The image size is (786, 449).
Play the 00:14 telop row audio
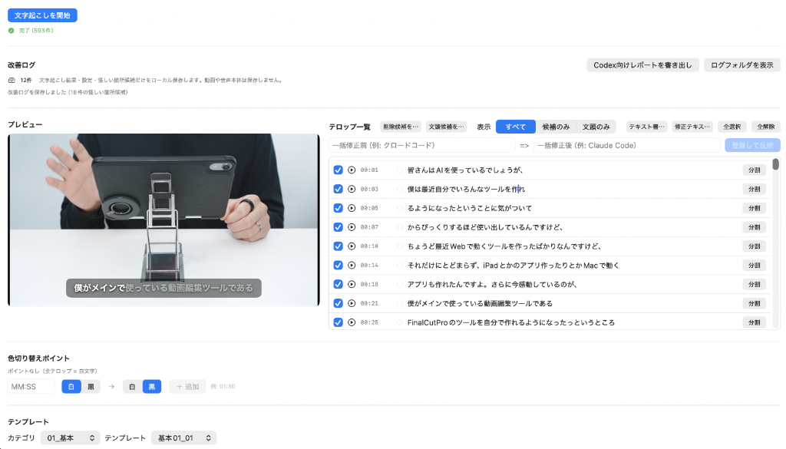352,265
